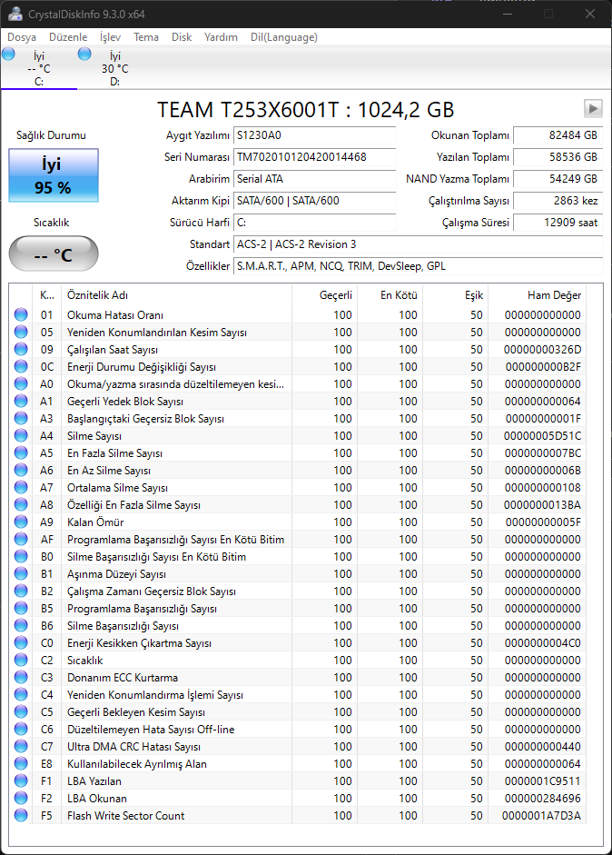This screenshot has height=855, width=612.
Task: Click status orb for En Az Silme Sayısı
Action: coord(21,470)
